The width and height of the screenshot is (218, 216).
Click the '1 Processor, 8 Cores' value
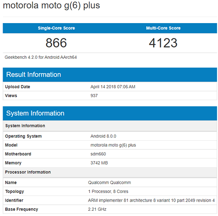click(x=108, y=192)
